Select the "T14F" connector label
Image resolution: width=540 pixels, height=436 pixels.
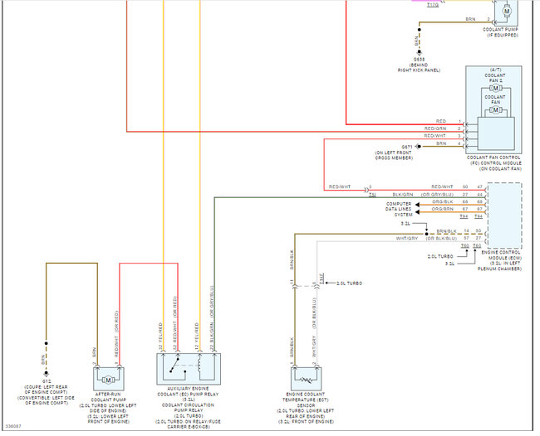322,279
